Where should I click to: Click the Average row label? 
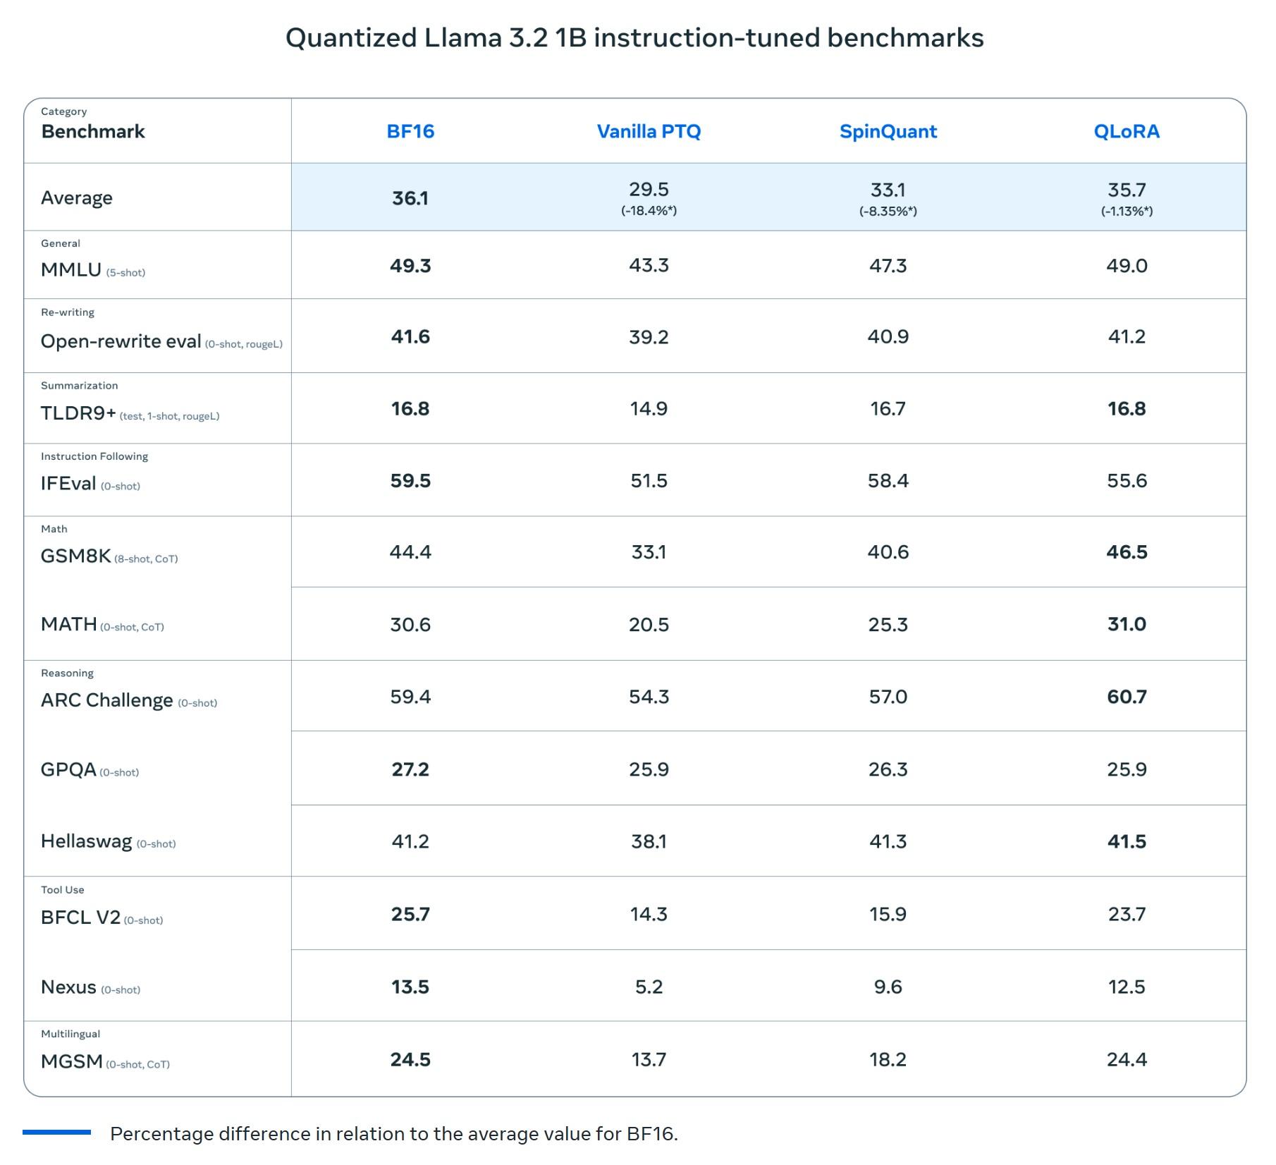tap(76, 197)
